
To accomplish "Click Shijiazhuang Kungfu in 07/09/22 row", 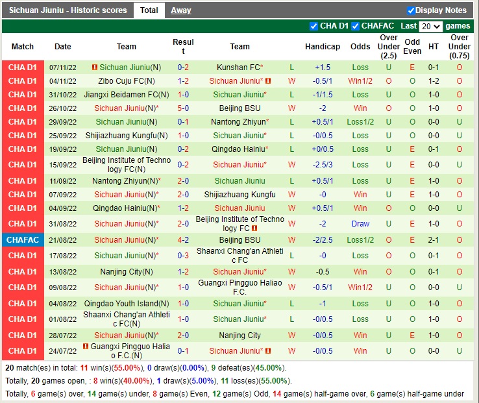I will coord(239,195).
